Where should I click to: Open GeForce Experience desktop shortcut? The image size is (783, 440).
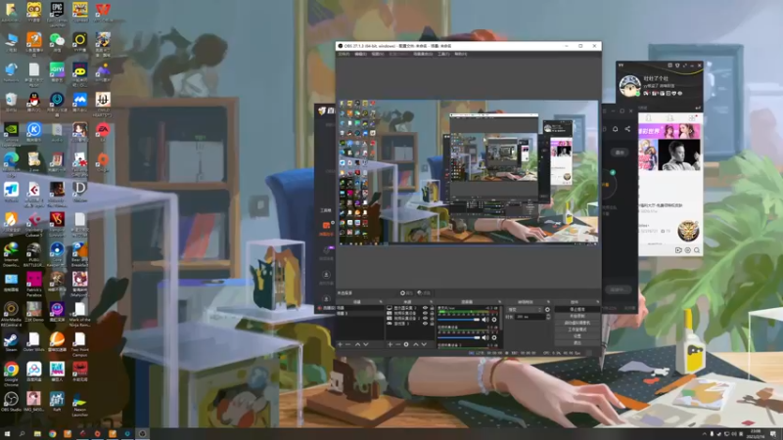pyautogui.click(x=11, y=134)
